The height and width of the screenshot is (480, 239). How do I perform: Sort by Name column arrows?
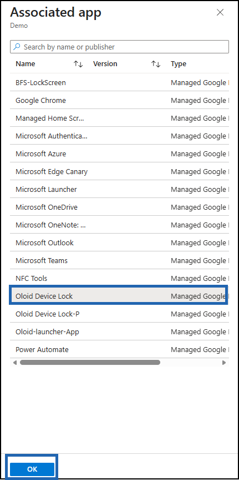click(78, 64)
